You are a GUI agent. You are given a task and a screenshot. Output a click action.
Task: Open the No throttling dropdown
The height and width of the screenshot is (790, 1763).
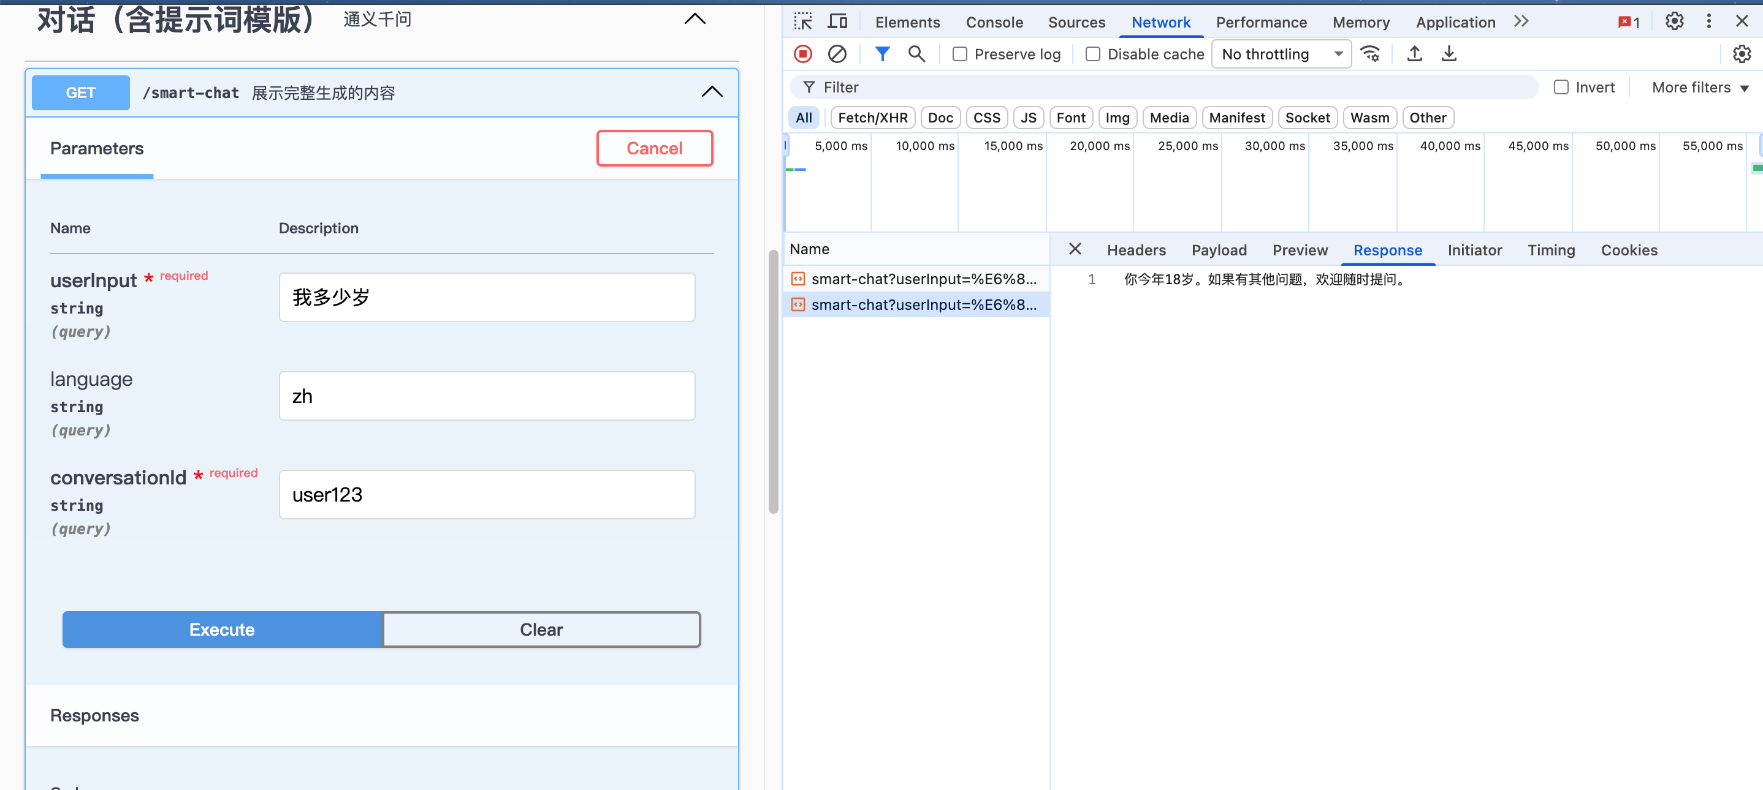coord(1281,54)
